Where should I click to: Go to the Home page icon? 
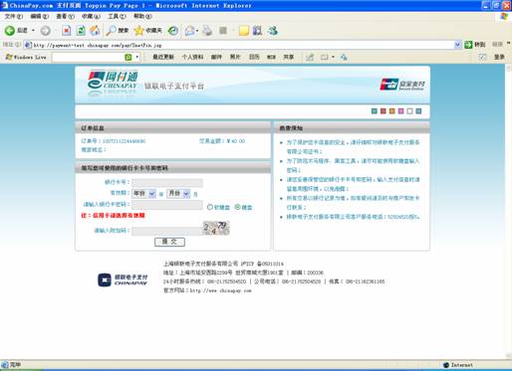click(95, 31)
